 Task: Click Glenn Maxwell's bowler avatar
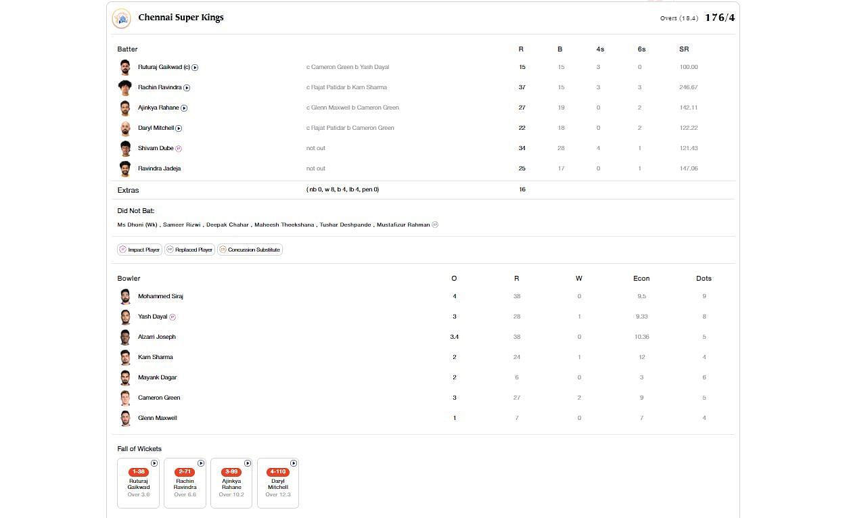tap(125, 418)
